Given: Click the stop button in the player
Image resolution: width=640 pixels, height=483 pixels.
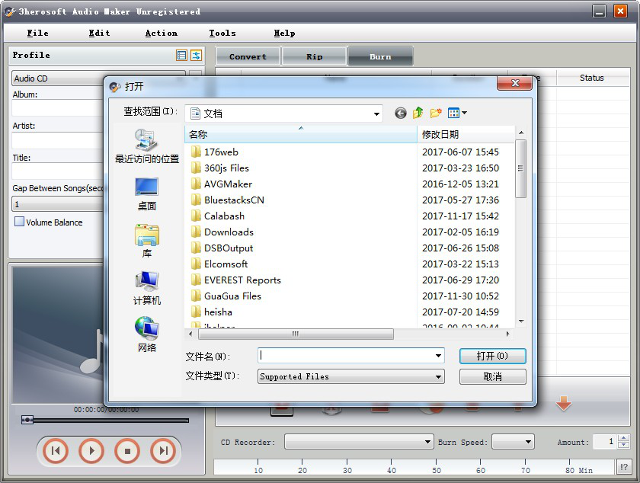Looking at the screenshot, I should point(127,451).
